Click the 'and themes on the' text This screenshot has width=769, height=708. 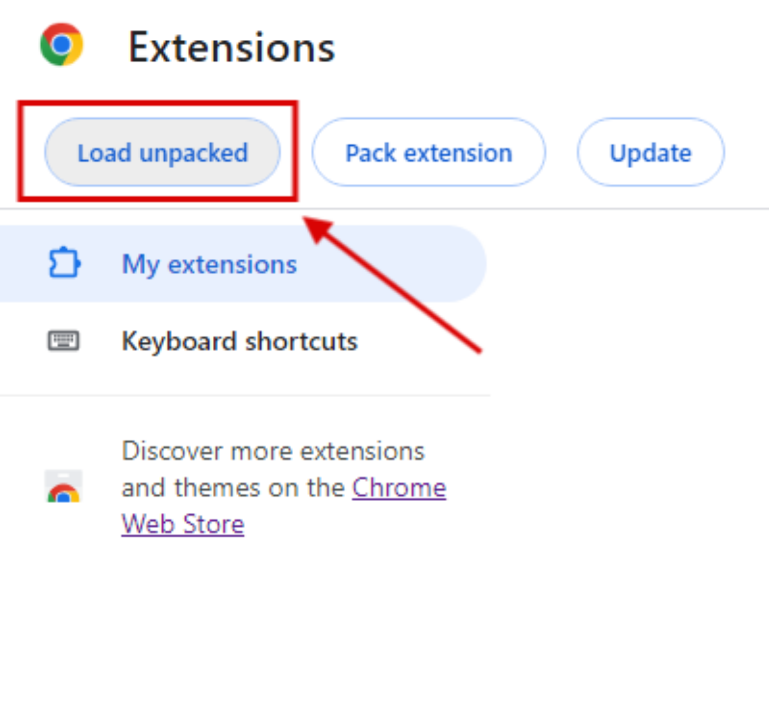pyautogui.click(x=233, y=488)
